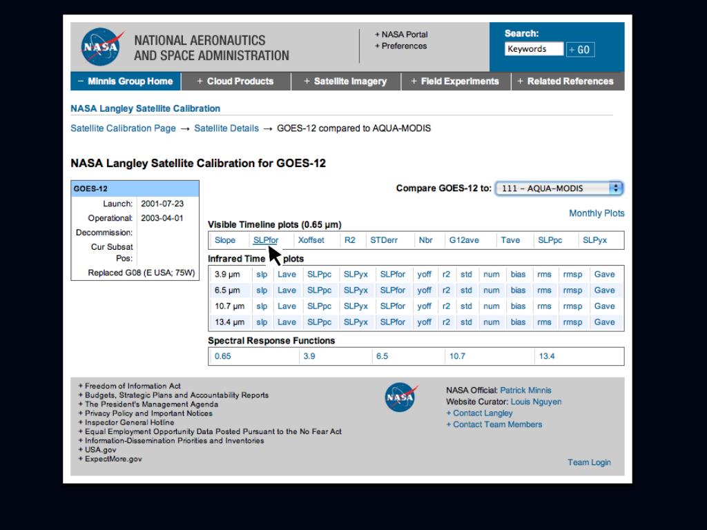Open the 13.4 spectral response function
The image size is (707, 530).
click(547, 356)
